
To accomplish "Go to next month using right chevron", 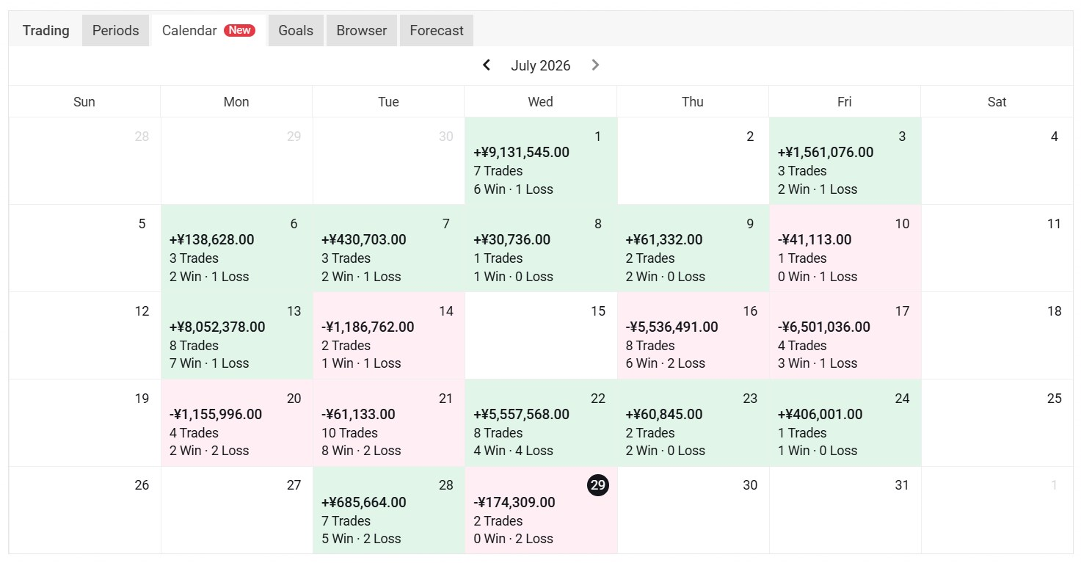I will 595,65.
